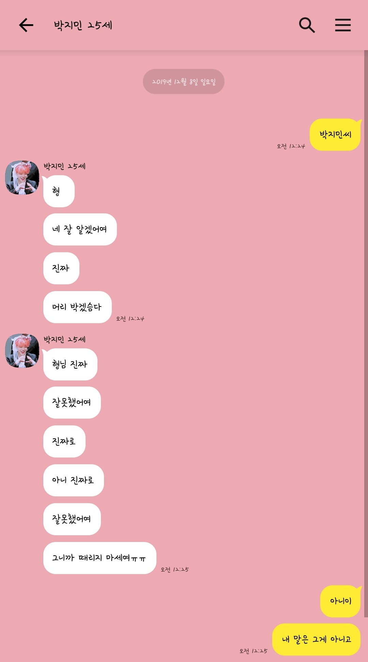Tap message bubble 머리 박겠습다
Viewport: 368px width, 662px height.
coord(77,307)
